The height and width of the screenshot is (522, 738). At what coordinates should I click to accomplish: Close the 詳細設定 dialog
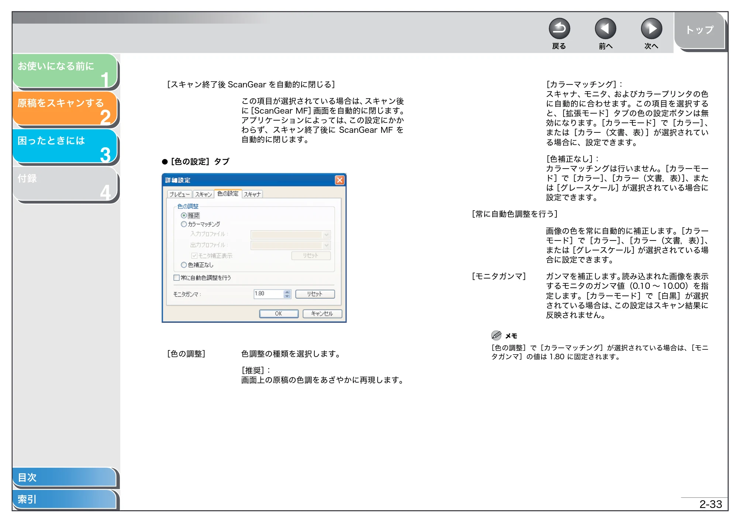pos(339,180)
